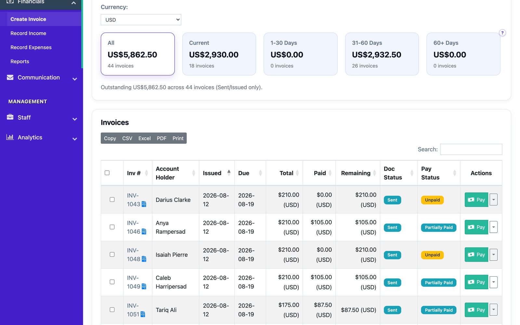
Task: Click the help question mark icon
Action: pyautogui.click(x=502, y=33)
